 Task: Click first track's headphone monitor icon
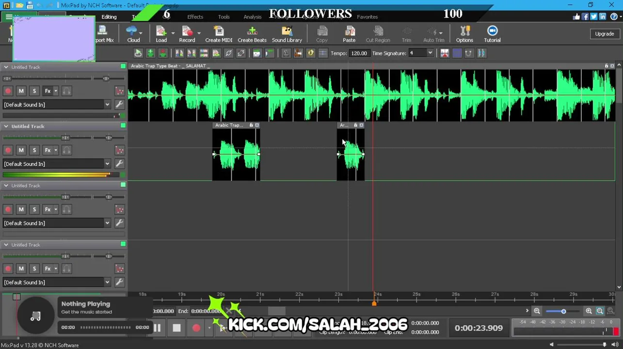click(x=67, y=91)
